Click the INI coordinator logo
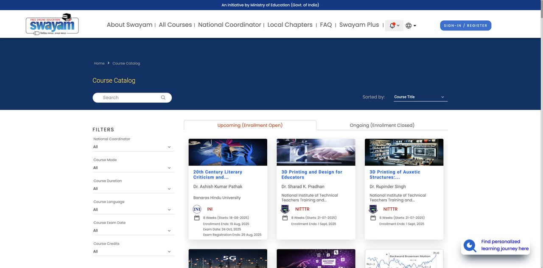This screenshot has height=268, width=543. [x=197, y=209]
